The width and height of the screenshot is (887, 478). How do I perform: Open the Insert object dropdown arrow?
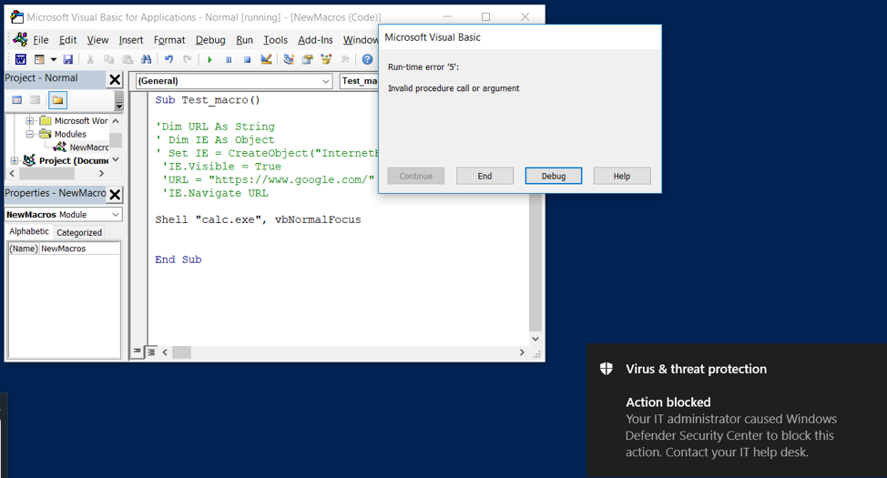(x=53, y=59)
